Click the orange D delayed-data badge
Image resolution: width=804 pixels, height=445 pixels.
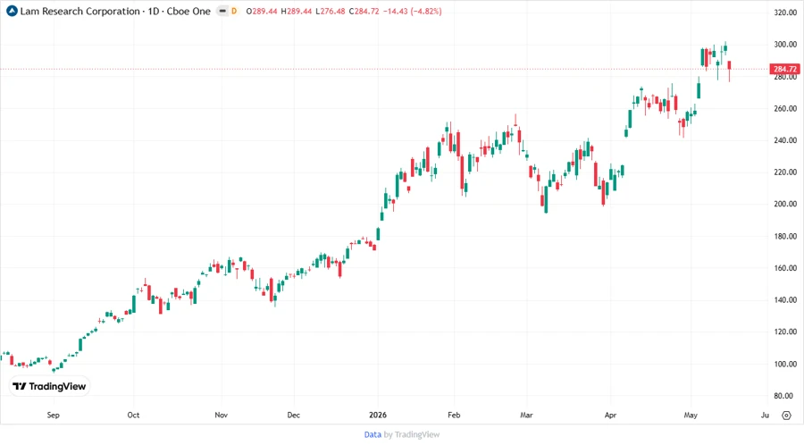[234, 11]
